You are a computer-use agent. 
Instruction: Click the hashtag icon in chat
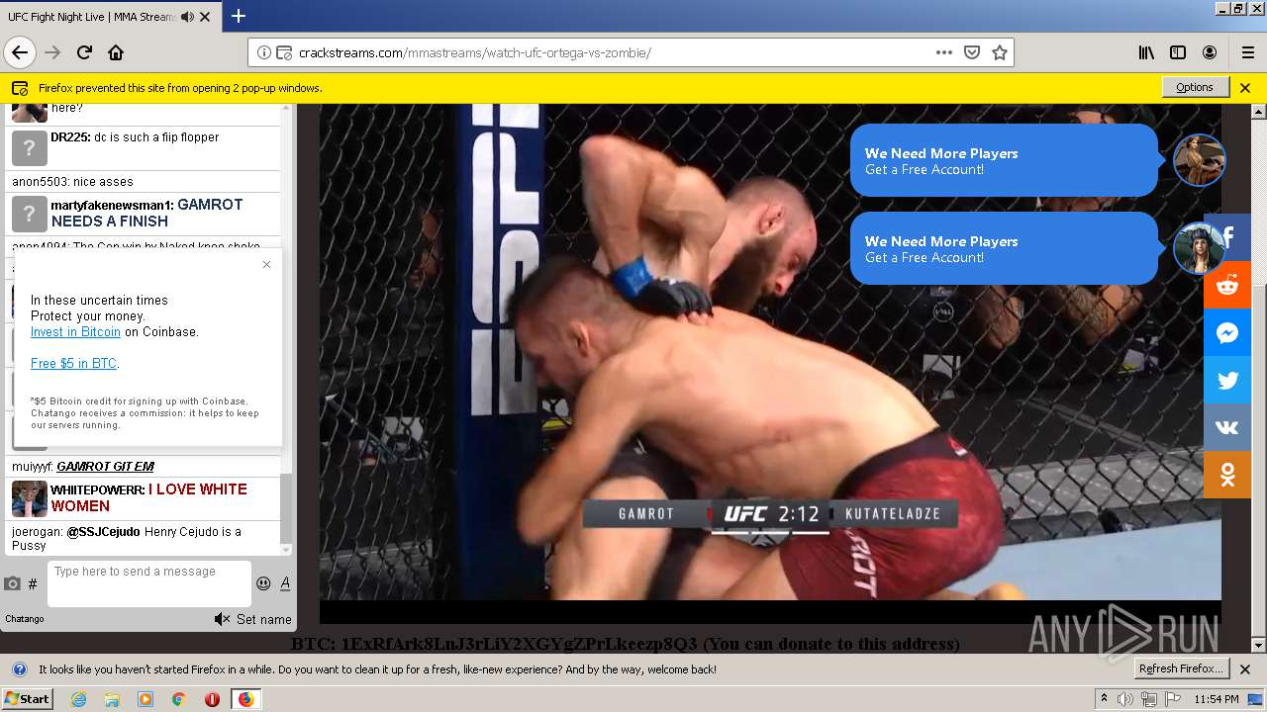click(33, 584)
